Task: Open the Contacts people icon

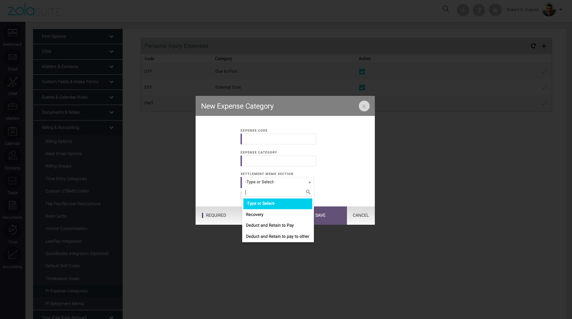Action: pyautogui.click(x=12, y=156)
